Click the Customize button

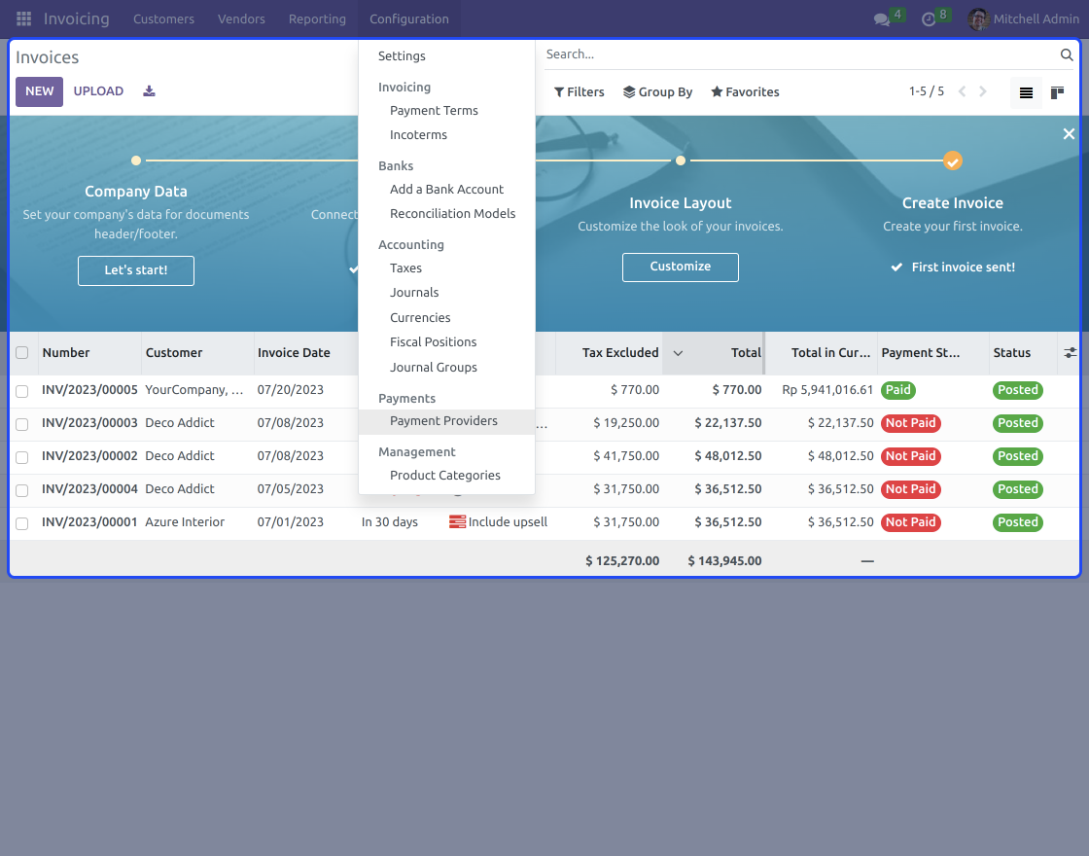[680, 267]
